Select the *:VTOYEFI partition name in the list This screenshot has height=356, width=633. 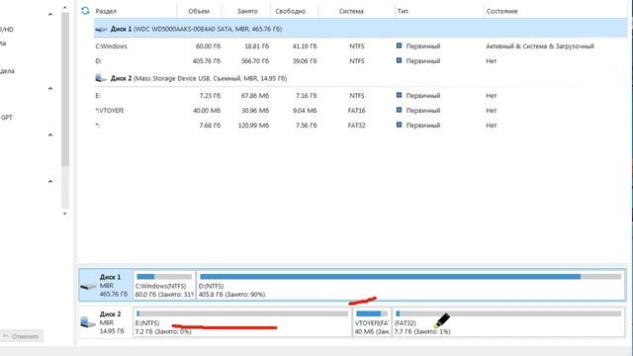pyautogui.click(x=110, y=110)
